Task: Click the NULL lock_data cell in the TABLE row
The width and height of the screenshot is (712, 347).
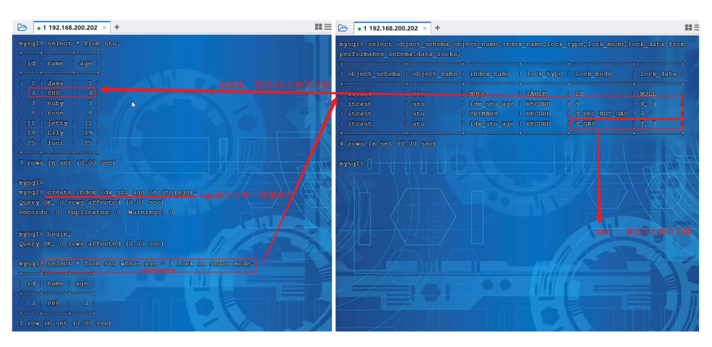Action: click(648, 93)
